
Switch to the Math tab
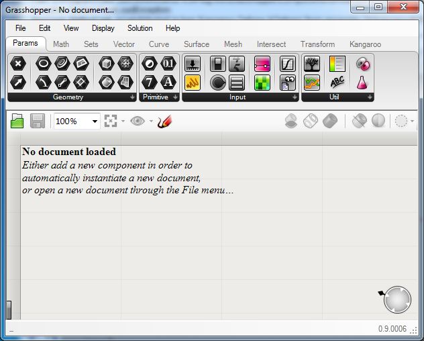pyautogui.click(x=61, y=44)
